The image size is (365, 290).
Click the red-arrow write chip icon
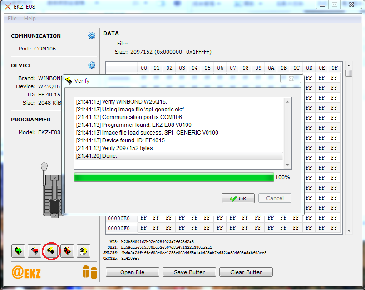[35, 250]
